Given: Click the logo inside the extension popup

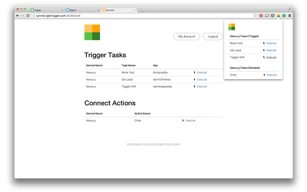Looking at the screenshot, I should click(x=232, y=27).
